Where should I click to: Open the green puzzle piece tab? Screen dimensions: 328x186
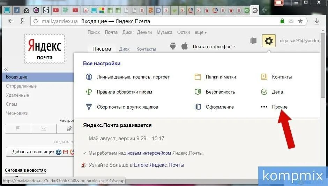click(66, 10)
